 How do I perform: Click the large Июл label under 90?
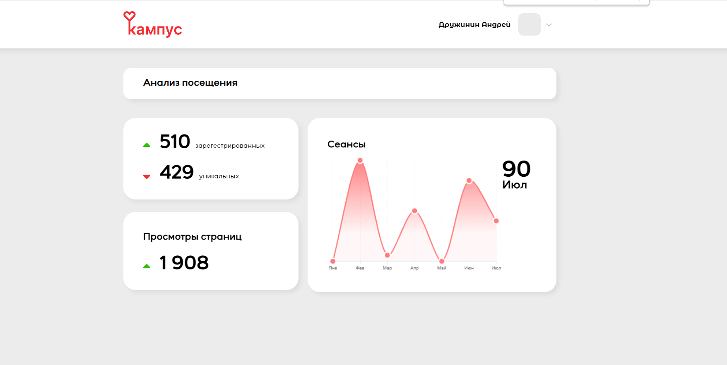pos(515,185)
